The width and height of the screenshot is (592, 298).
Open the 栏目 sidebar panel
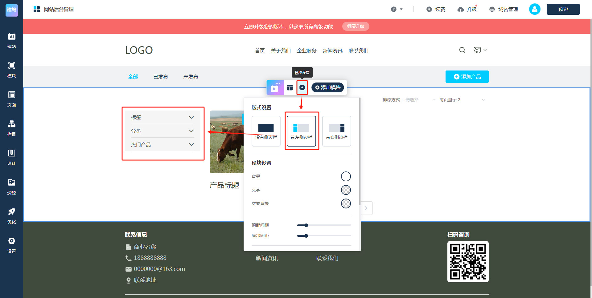tap(11, 128)
